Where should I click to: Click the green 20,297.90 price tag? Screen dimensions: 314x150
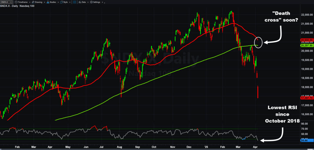coord(307,45)
